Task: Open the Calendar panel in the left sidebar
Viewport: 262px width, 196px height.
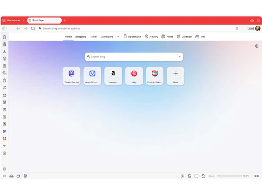Action: (x=5, y=102)
